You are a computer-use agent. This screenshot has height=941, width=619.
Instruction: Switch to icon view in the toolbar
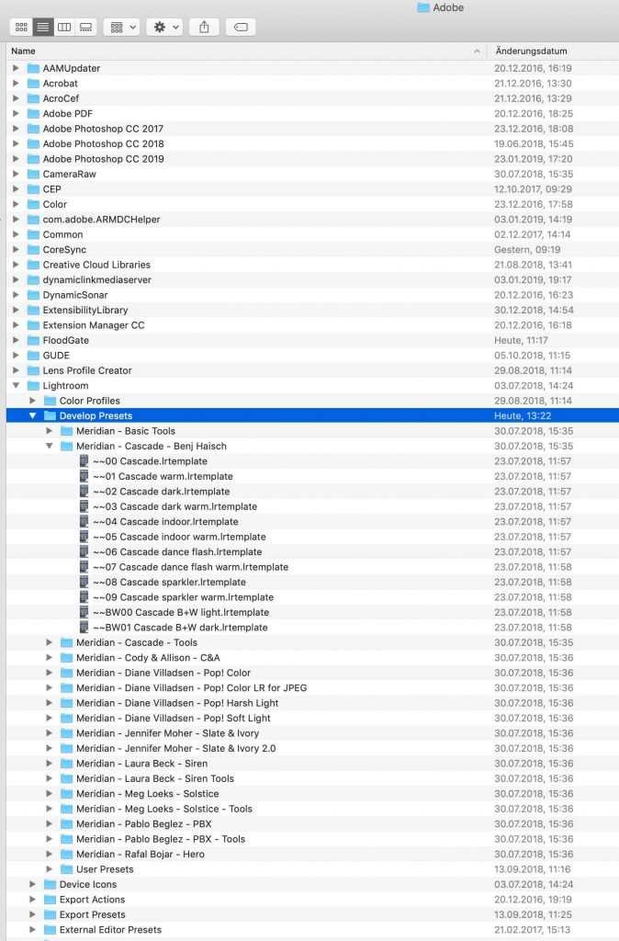22,27
